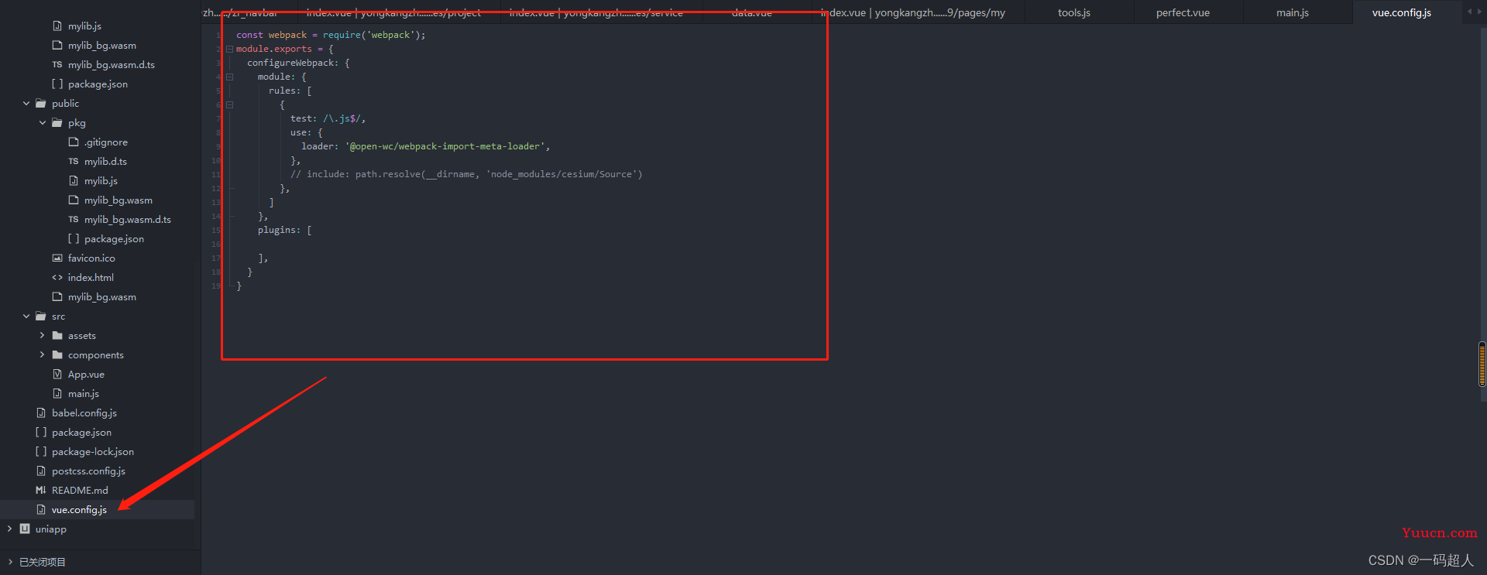This screenshot has width=1487, height=575.
Task: Click the bracket icon beside package-lock.json
Action: (x=41, y=452)
